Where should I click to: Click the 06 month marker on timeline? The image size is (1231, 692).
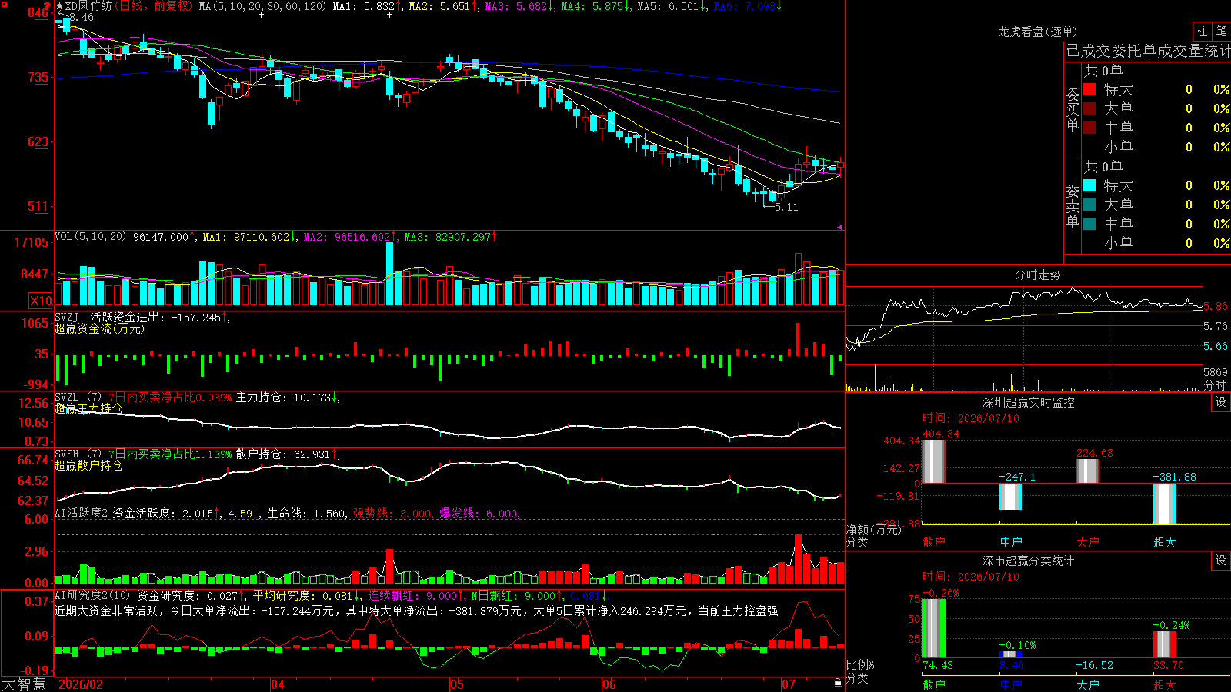[x=609, y=684]
